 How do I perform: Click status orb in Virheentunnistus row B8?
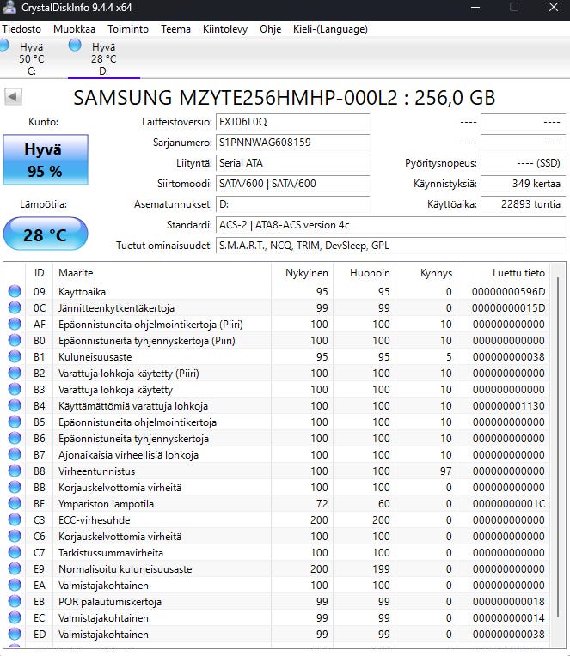(x=15, y=471)
